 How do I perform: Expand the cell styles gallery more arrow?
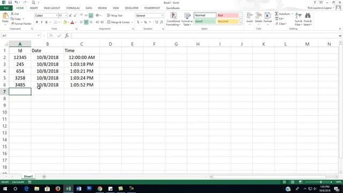coord(241,23)
